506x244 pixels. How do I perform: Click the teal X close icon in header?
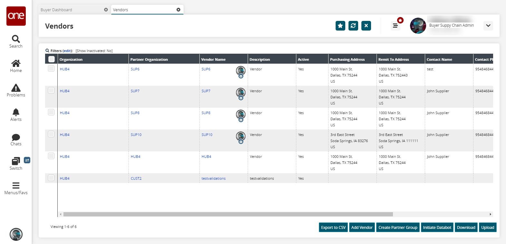[366, 26]
